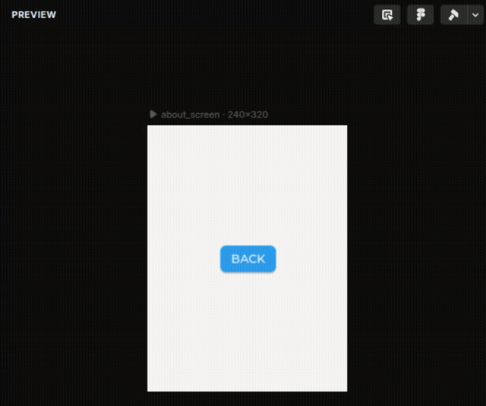
Task: Click the hammer build icon
Action: [x=453, y=14]
